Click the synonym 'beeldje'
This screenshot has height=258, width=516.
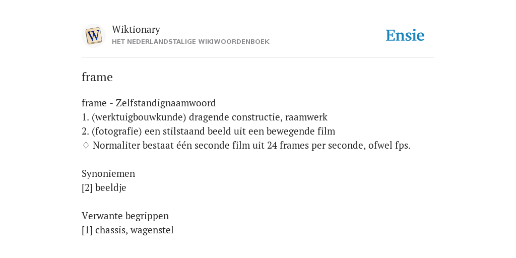(110, 188)
